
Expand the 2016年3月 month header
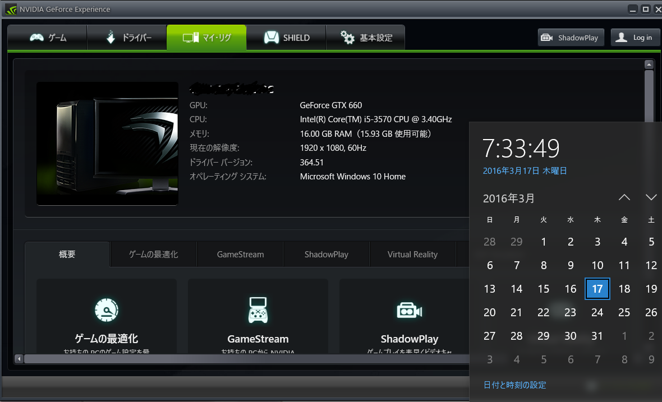pos(509,198)
